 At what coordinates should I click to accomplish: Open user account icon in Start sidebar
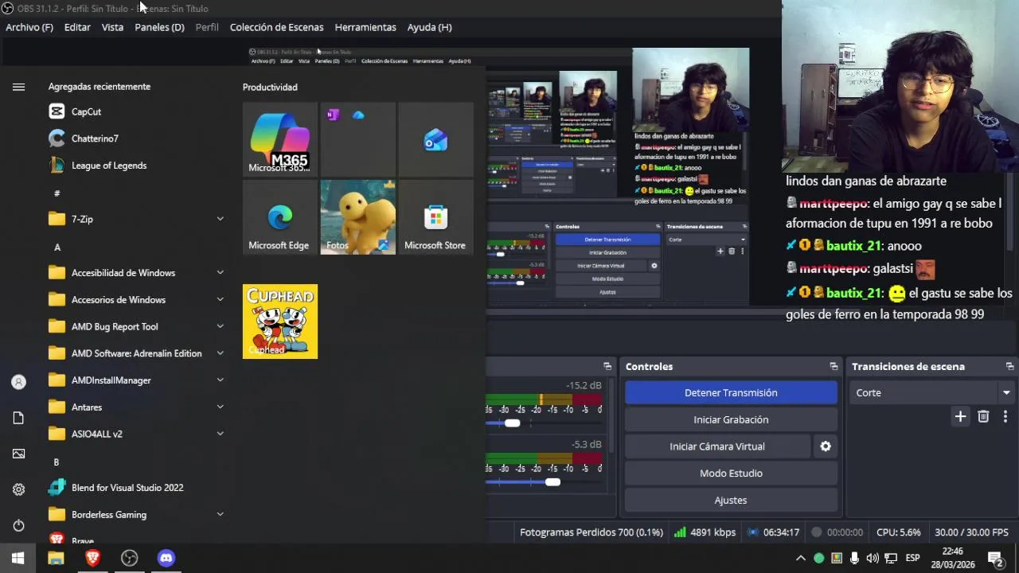(18, 382)
